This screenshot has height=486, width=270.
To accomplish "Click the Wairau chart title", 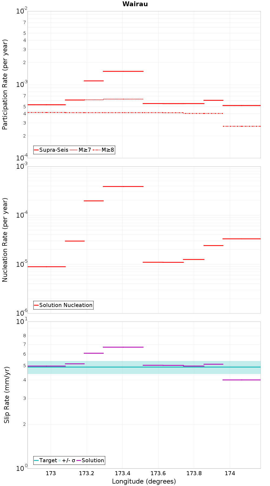I will pos(135,4).
